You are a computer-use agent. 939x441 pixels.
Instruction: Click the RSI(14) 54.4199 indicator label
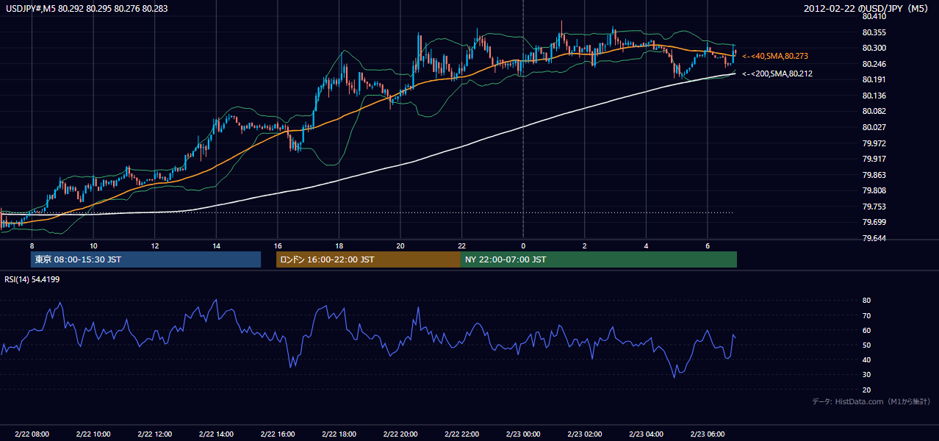32,279
